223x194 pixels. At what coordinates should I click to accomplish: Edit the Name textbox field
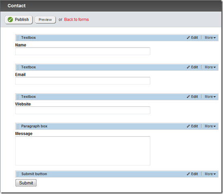click(x=192, y=38)
